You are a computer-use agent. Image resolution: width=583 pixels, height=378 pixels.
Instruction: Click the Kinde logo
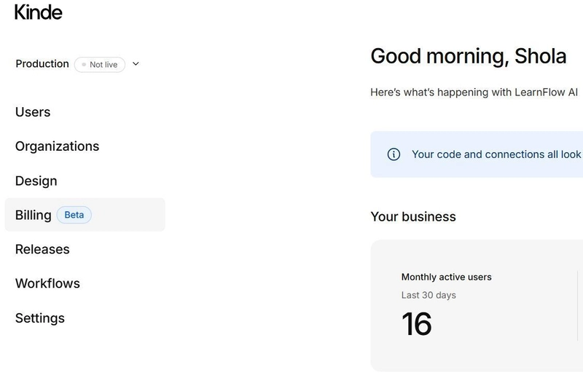tap(39, 12)
